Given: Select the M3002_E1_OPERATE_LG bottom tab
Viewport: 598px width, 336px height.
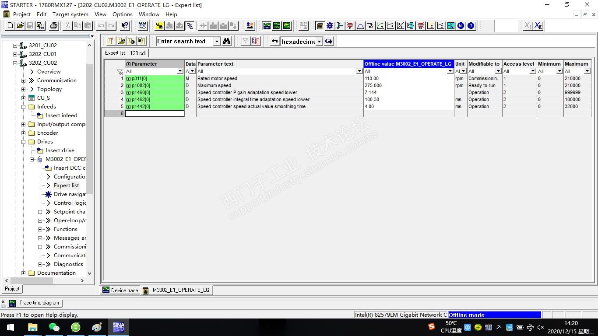Looking at the screenshot, I should [176, 290].
